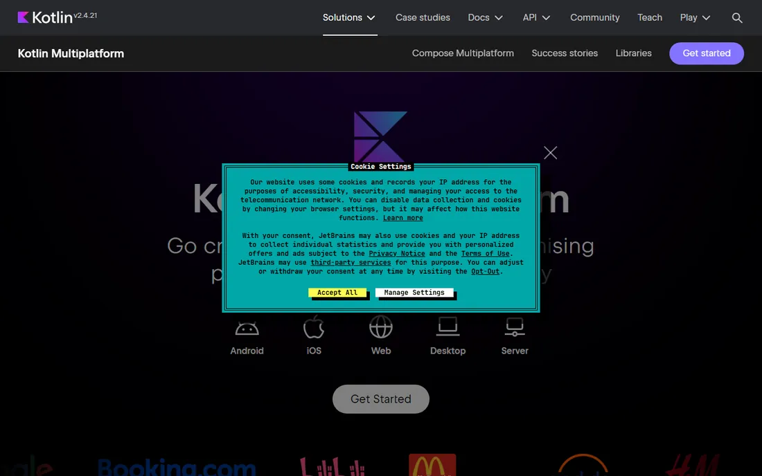
Task: Select the Web globe icon
Action: coord(381,327)
